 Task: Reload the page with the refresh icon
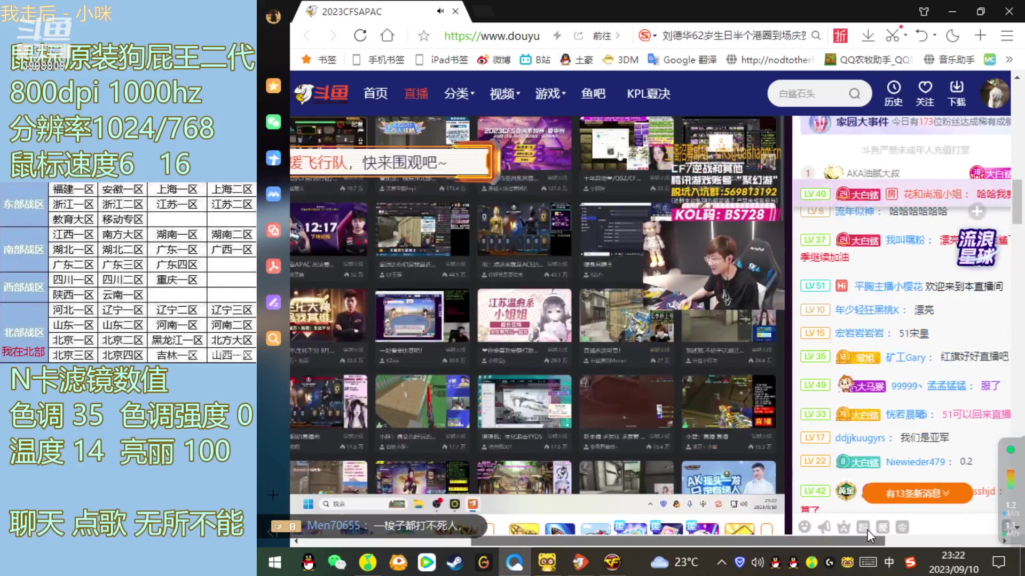tap(360, 36)
